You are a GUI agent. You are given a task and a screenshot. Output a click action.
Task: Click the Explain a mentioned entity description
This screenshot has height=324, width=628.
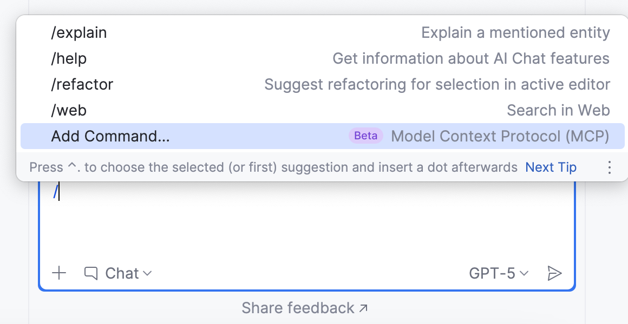[x=515, y=32]
